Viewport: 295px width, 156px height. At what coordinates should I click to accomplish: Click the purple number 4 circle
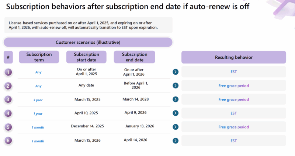click(8, 113)
